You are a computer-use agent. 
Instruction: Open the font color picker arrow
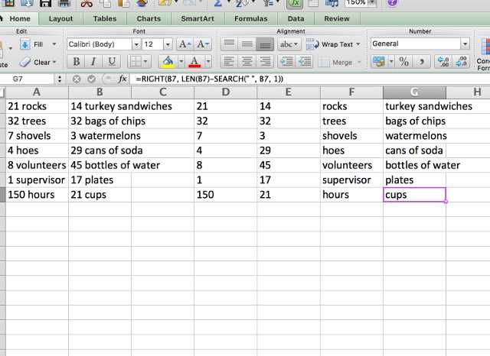(x=208, y=61)
